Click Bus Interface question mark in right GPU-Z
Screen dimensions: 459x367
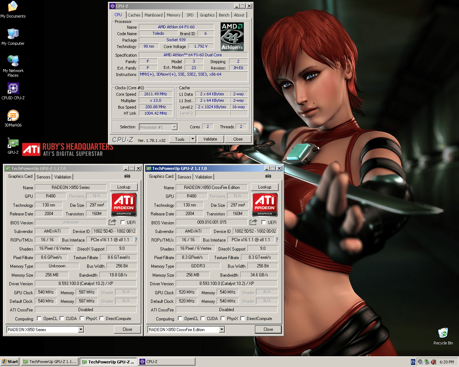point(277,240)
